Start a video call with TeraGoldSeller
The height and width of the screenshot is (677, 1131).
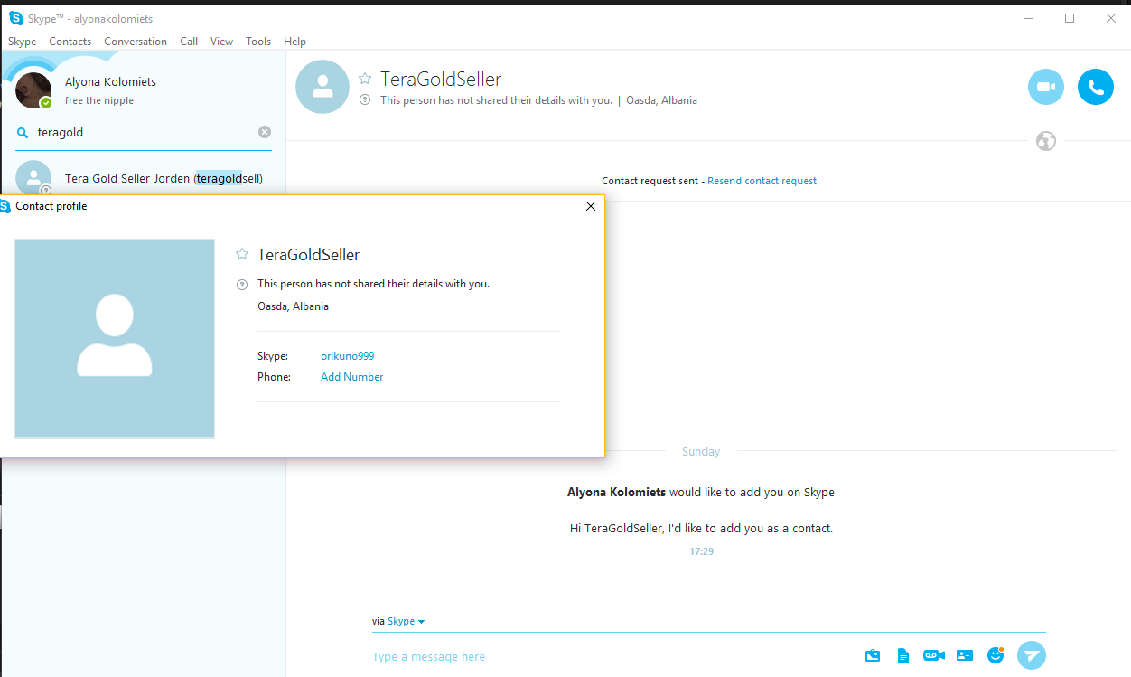1046,87
